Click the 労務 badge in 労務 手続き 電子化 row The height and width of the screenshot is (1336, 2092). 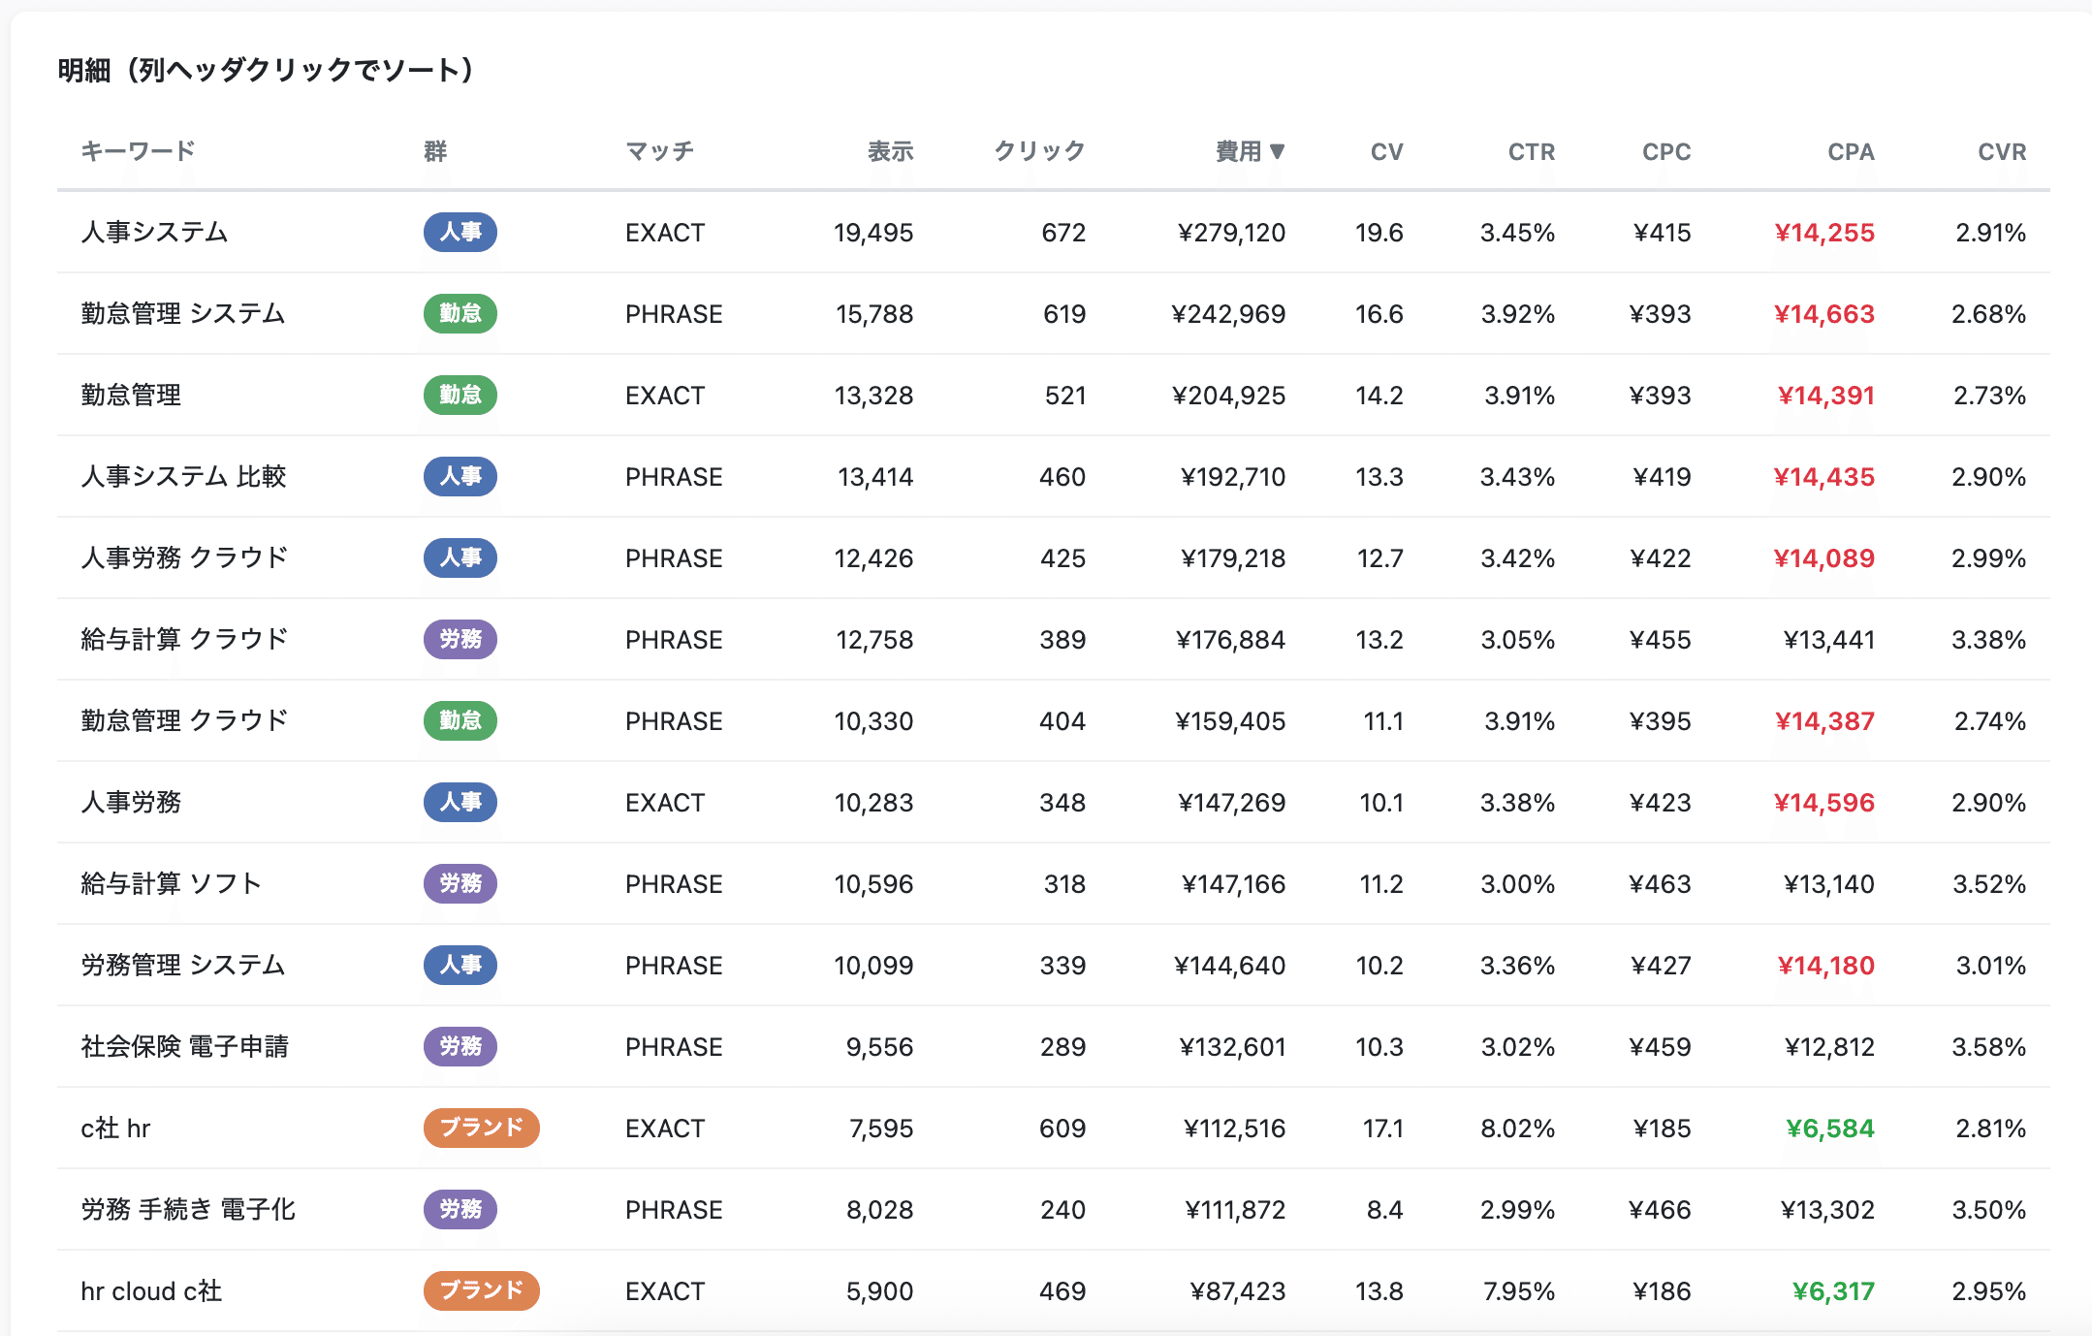tap(460, 1210)
